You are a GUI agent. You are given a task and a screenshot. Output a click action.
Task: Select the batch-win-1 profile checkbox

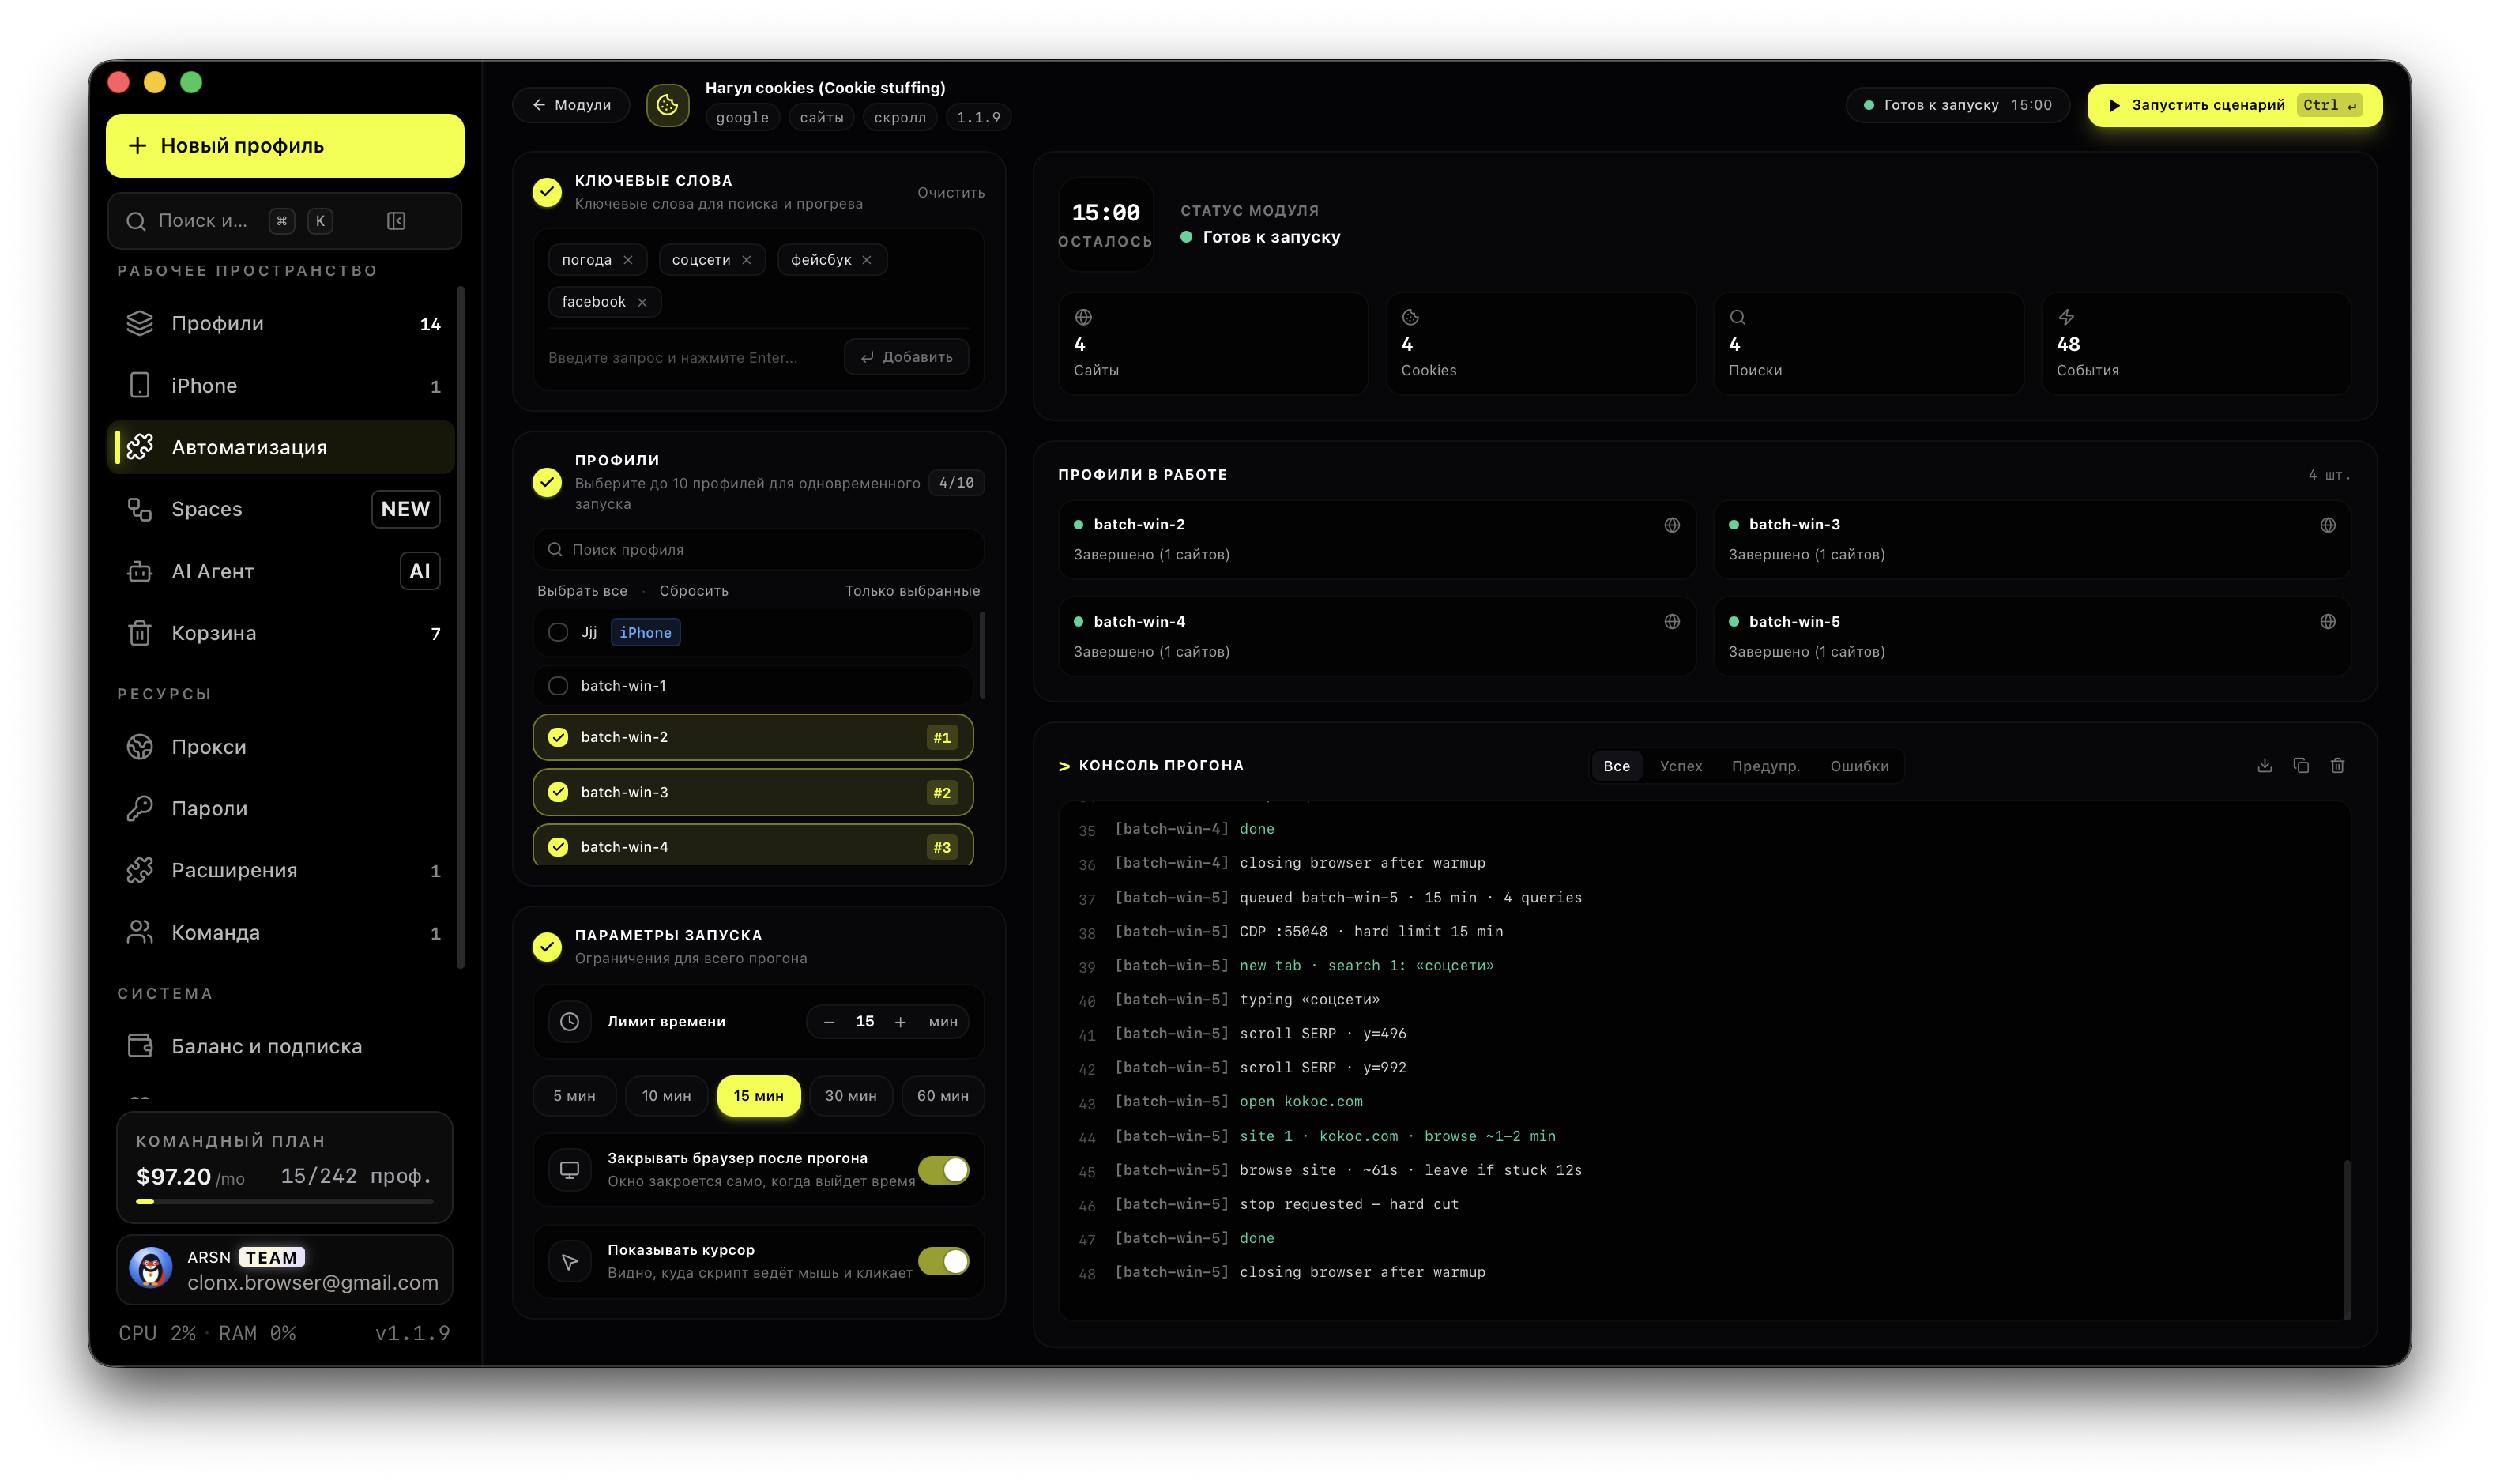pos(558,686)
